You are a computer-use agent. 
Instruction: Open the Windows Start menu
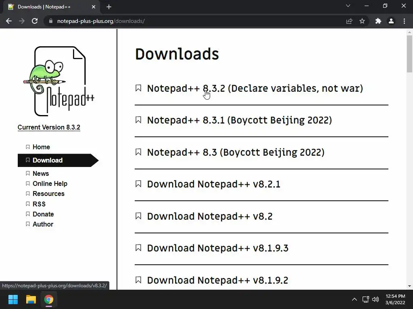(x=13, y=299)
